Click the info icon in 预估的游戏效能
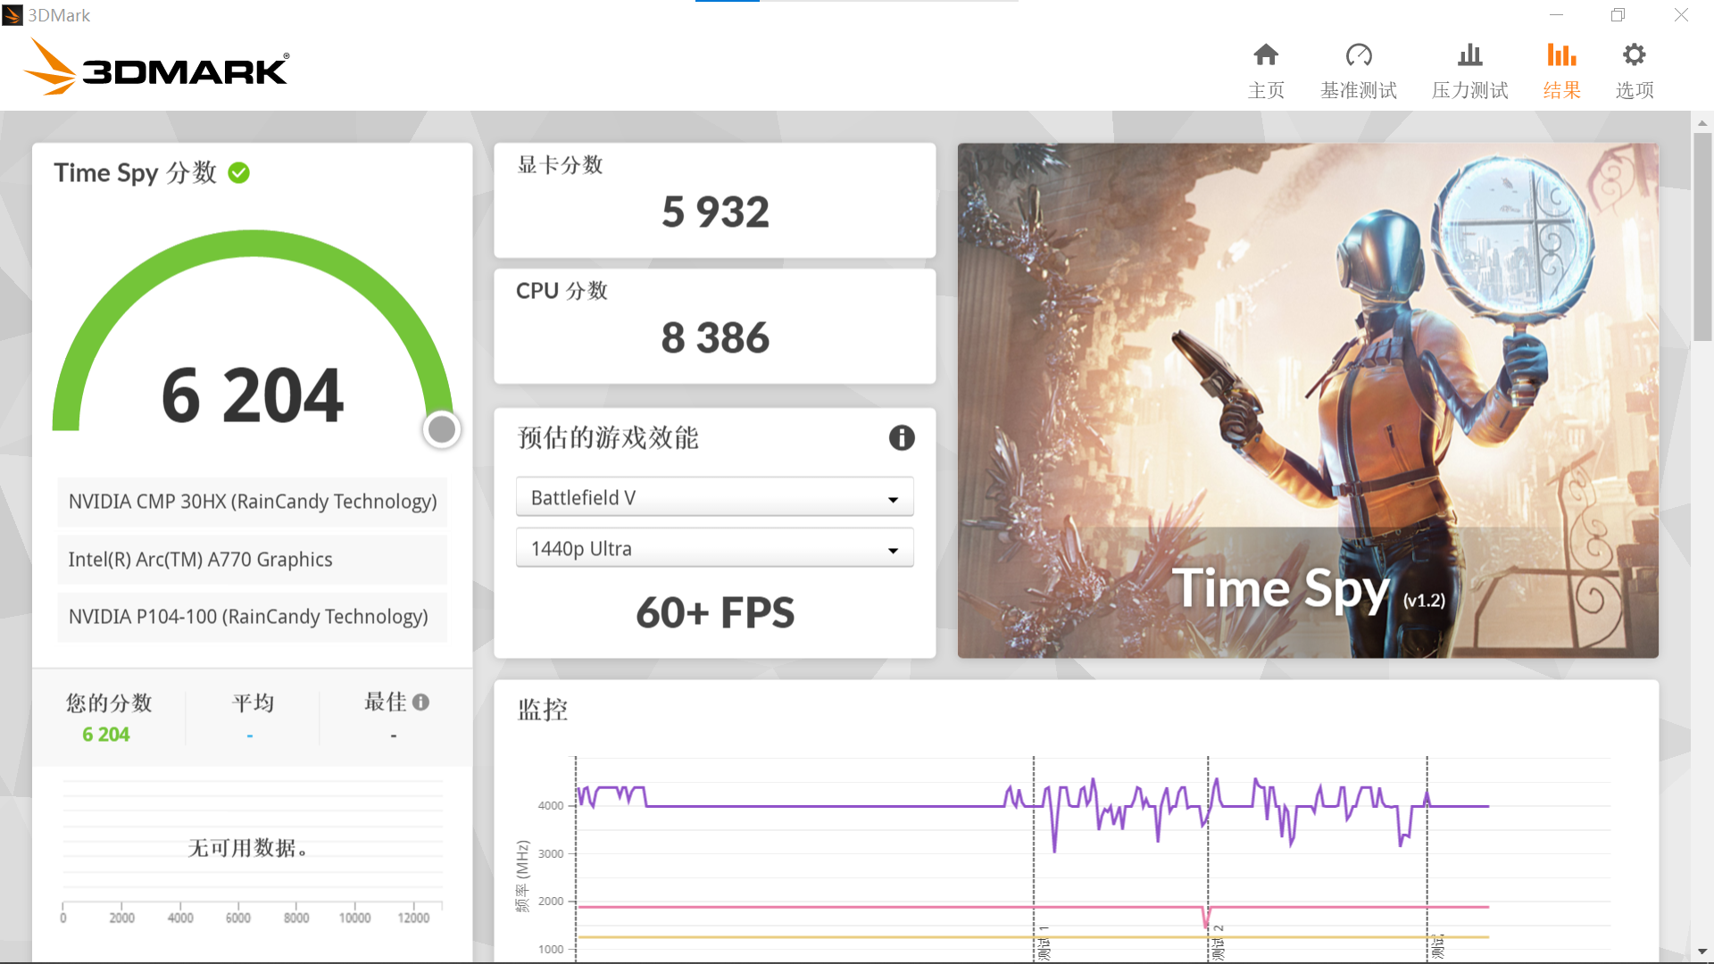Viewport: 1714px width, 964px height. click(x=902, y=437)
